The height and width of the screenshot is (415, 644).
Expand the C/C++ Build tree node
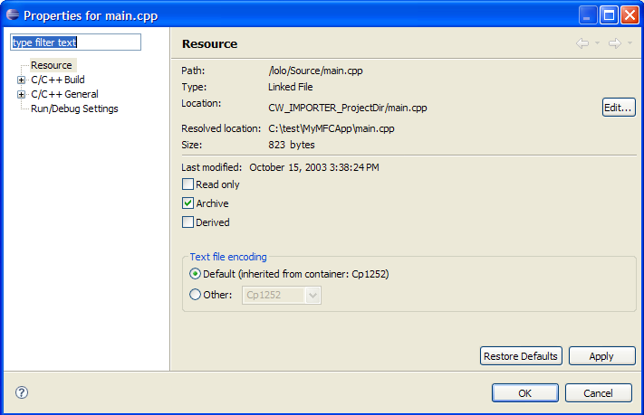(21, 80)
